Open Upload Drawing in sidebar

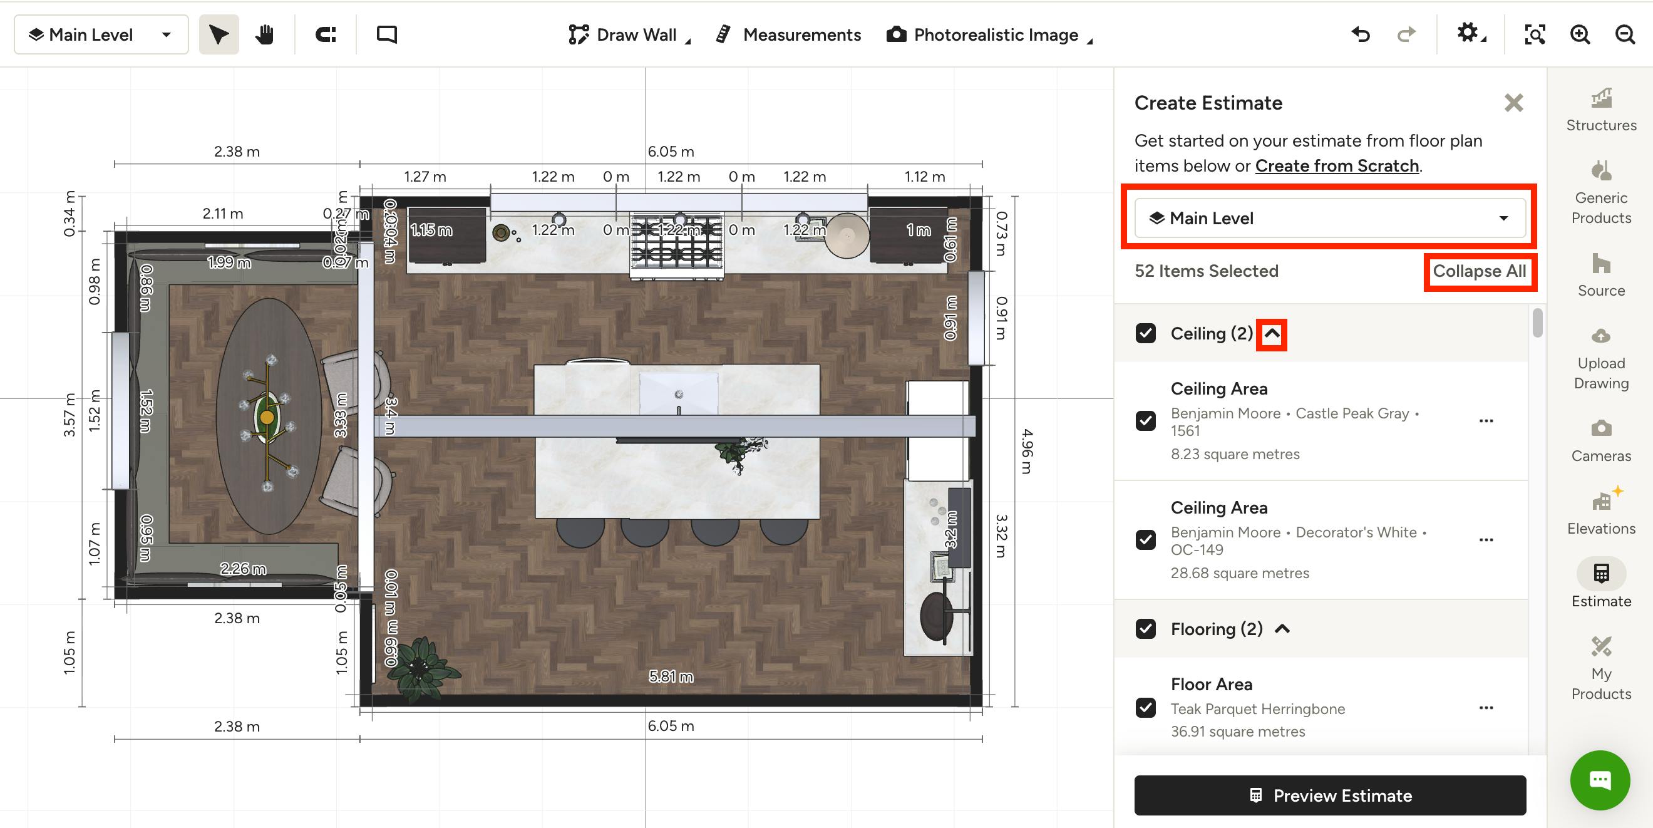point(1601,358)
